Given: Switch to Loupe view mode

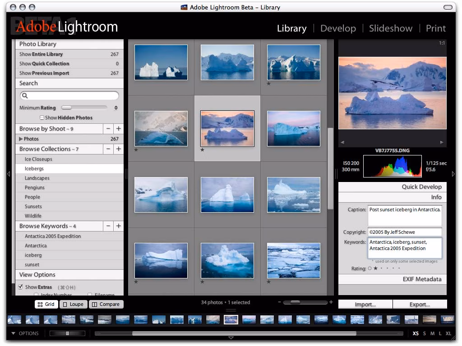Looking at the screenshot, I should tap(73, 304).
